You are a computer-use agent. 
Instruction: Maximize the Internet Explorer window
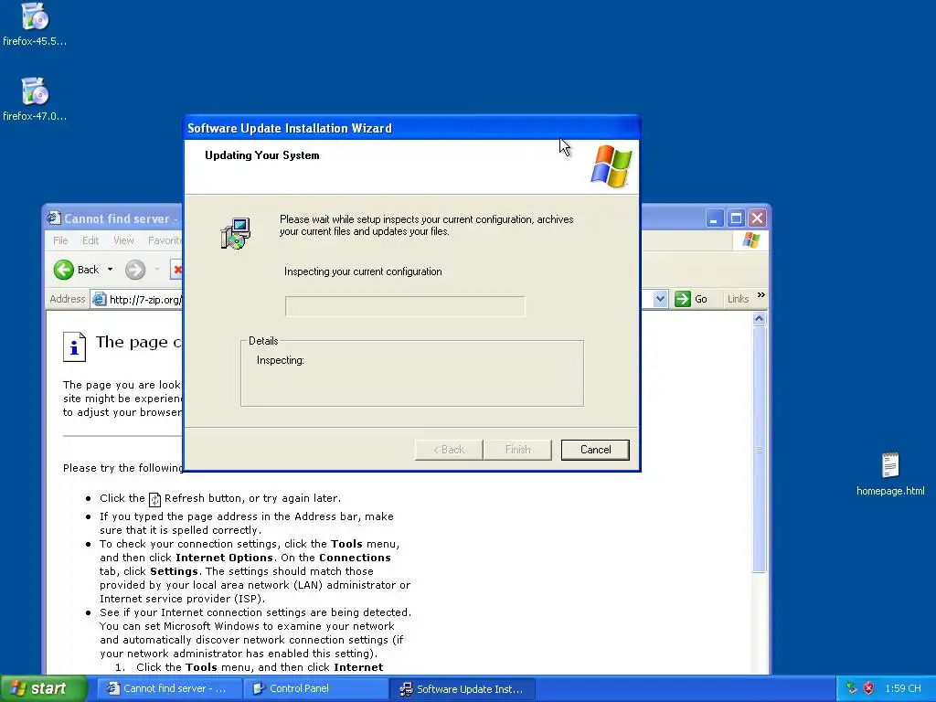coord(736,218)
